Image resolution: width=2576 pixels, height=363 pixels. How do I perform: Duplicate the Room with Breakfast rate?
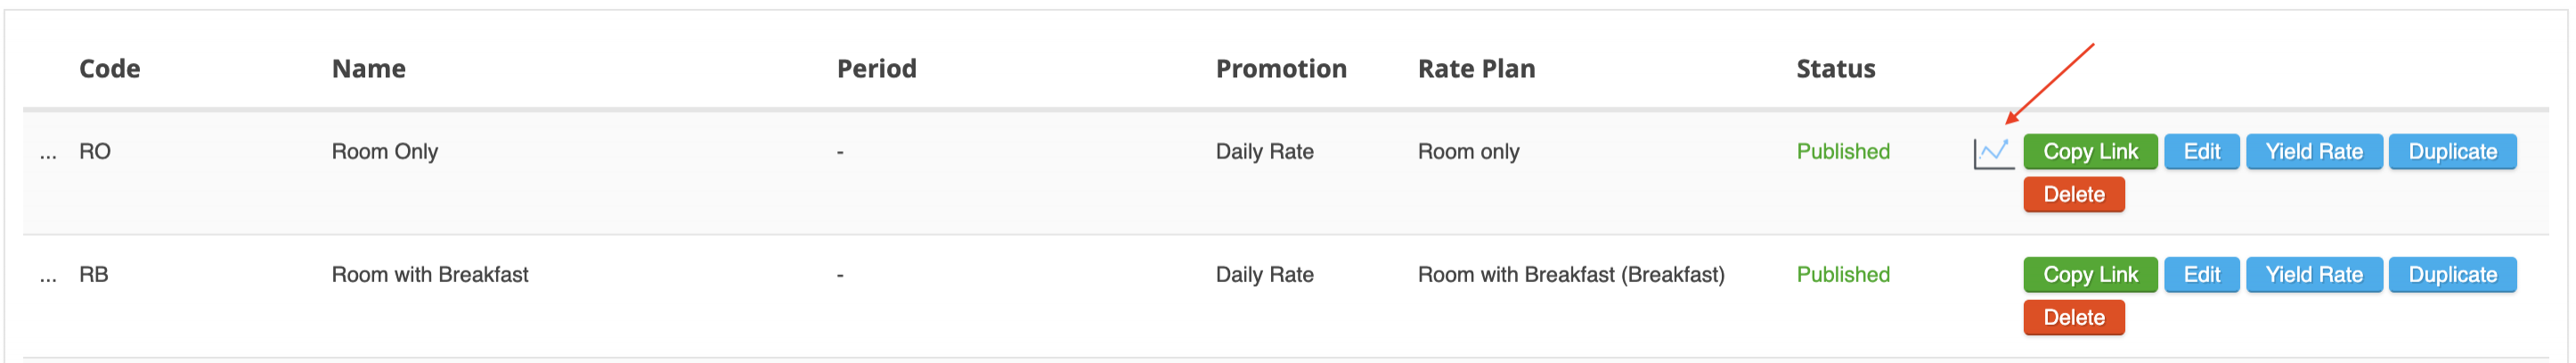(2451, 275)
